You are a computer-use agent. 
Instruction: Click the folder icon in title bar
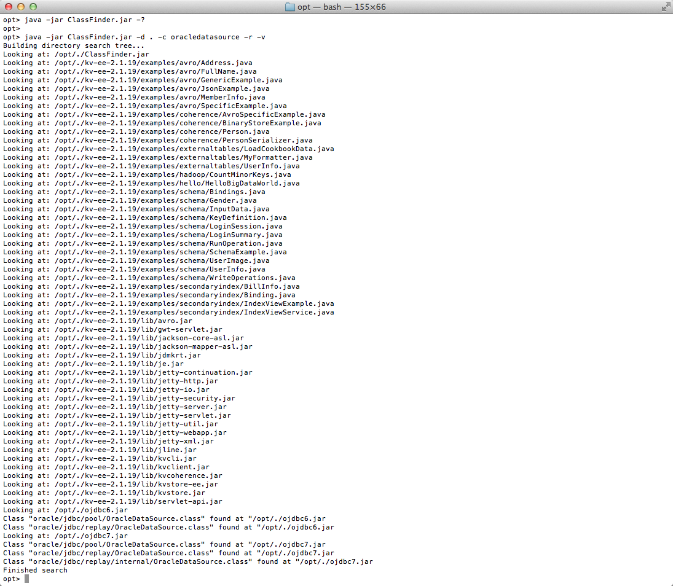[x=290, y=7]
